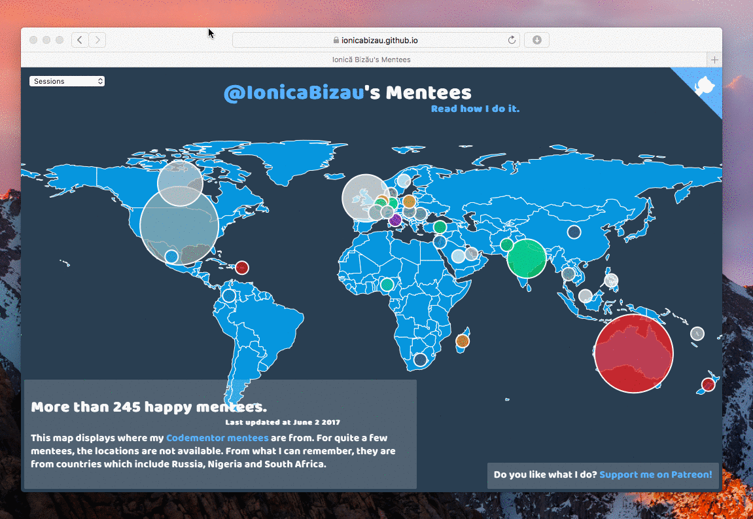Click the large red bubble over Australia
Image resolution: width=753 pixels, height=519 pixels.
(x=633, y=353)
